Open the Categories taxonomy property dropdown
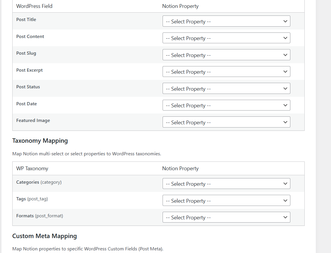Viewport: 331px width, 253px height. 226,183
